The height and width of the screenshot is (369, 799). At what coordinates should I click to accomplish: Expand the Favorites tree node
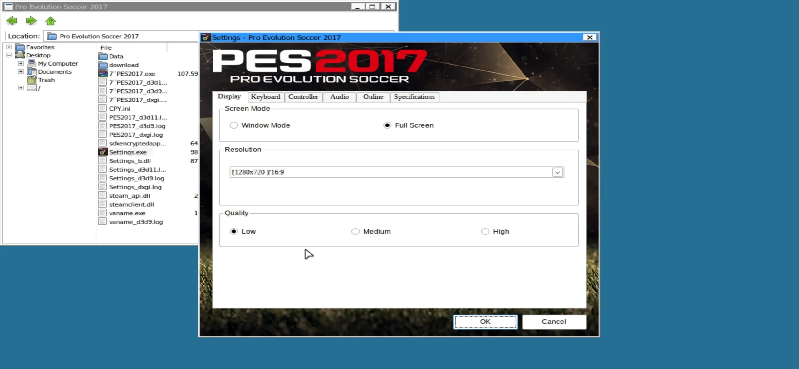pyautogui.click(x=9, y=47)
